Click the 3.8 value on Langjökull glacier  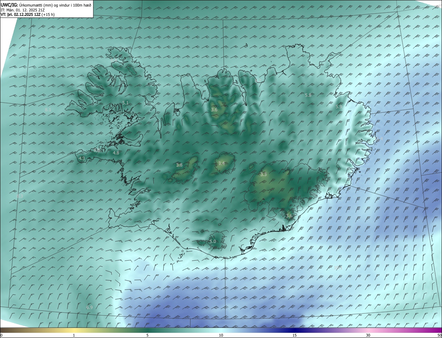coord(179,165)
